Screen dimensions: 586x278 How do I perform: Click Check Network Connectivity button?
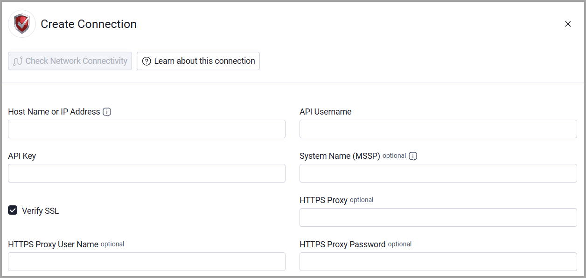[70, 61]
